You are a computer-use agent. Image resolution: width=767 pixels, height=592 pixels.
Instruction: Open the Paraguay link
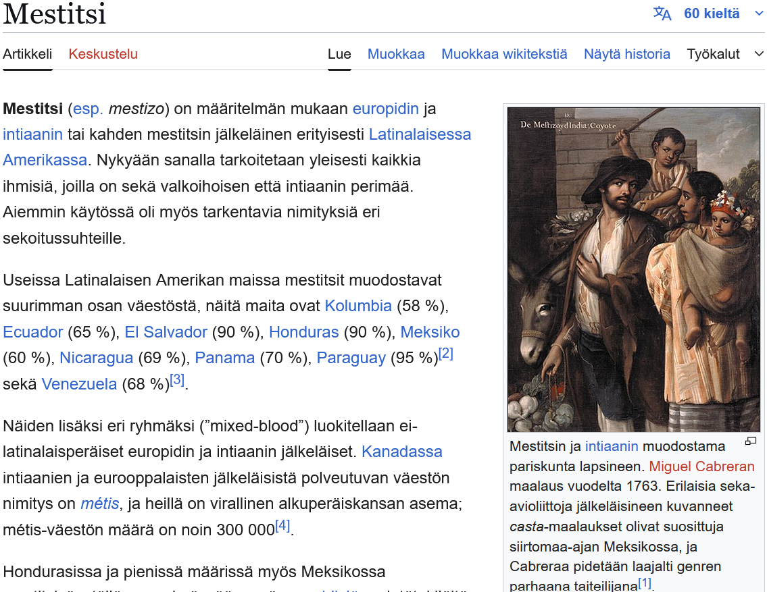[x=351, y=358]
